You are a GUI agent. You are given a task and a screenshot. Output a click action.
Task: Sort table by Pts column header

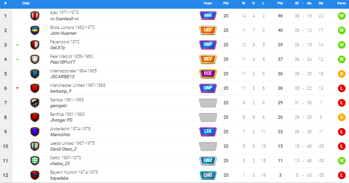(280, 3)
